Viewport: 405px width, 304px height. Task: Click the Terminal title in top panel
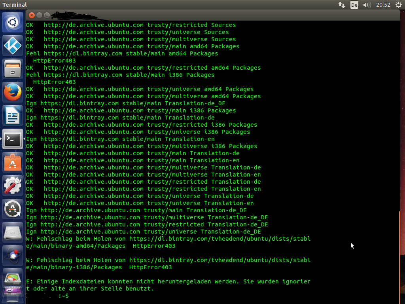(x=15, y=5)
